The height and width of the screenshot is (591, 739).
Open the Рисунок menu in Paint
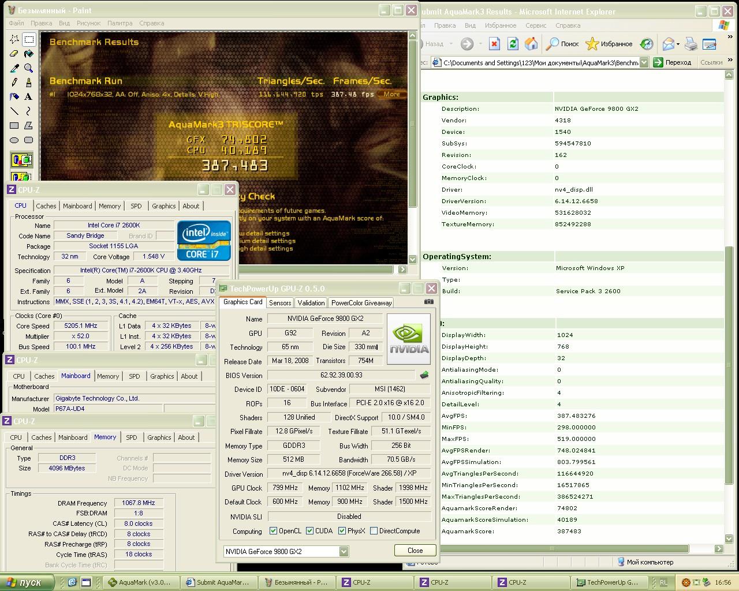pos(88,23)
